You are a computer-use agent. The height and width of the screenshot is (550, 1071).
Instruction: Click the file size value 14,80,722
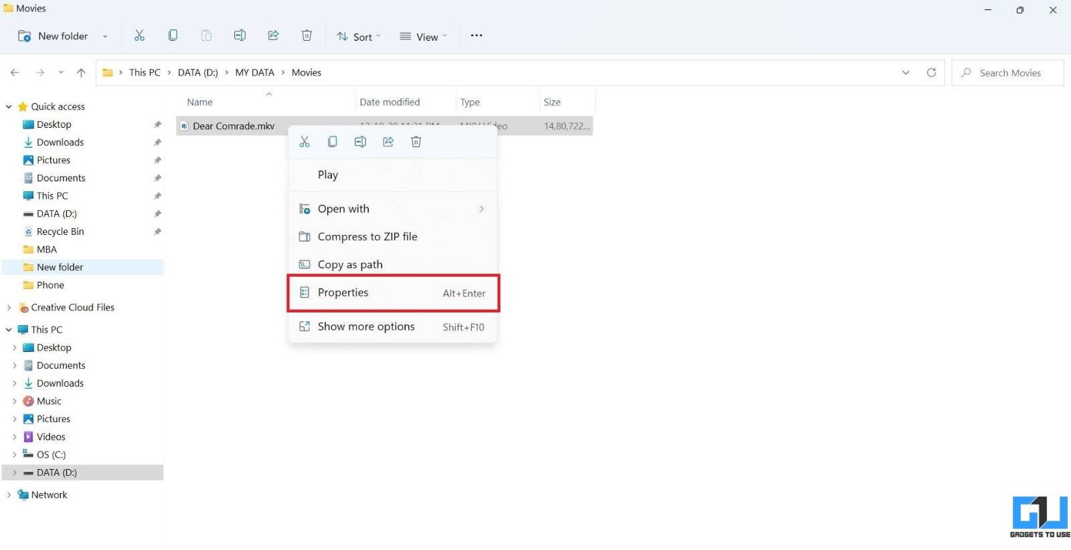point(566,126)
